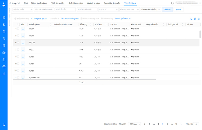Image resolution: width=202 pixels, height=130 pixels.
Task: Click the statistics chart icon in the sidebar
Action: click(4, 74)
